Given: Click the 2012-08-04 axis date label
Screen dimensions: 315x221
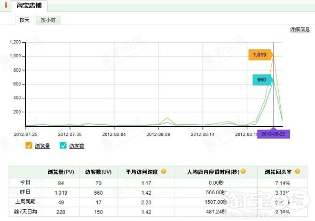Looking at the screenshot, I should [114, 134].
